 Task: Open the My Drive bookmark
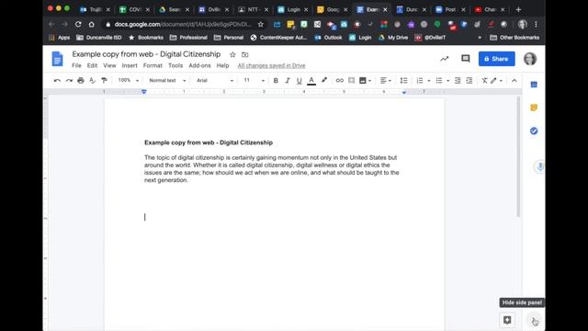[393, 38]
